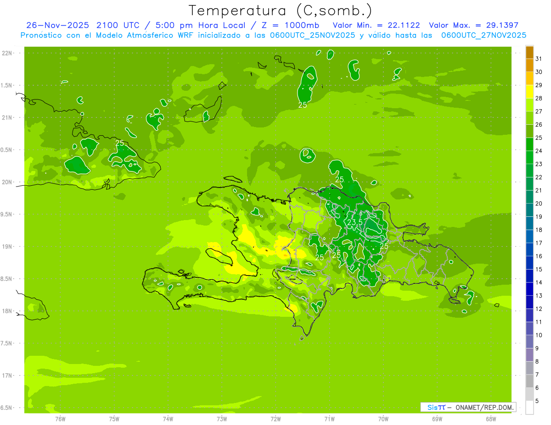Click the '20N' latitude axis label

6,182
